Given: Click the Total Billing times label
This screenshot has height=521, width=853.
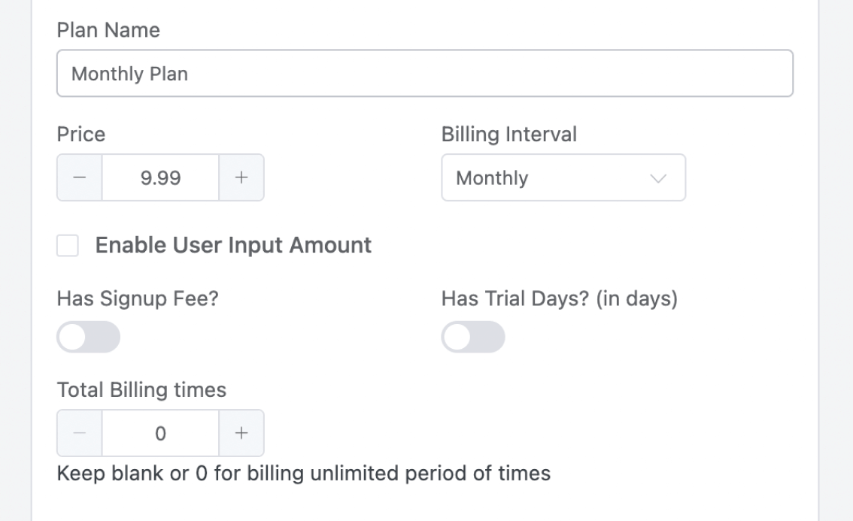Looking at the screenshot, I should coord(141,390).
